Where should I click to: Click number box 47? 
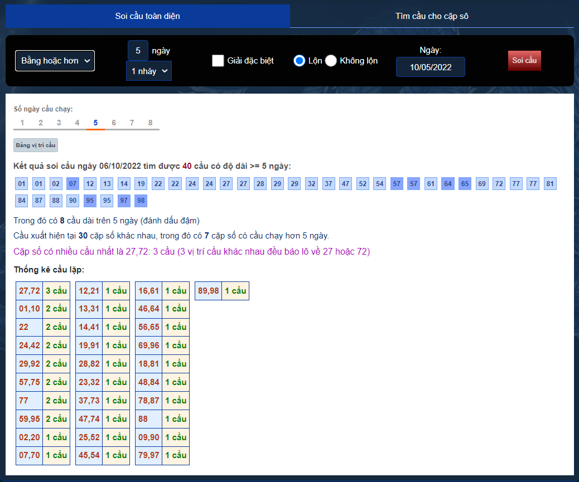tap(346, 184)
